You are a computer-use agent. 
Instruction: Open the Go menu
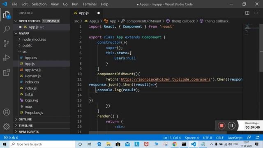tap(65, 4)
